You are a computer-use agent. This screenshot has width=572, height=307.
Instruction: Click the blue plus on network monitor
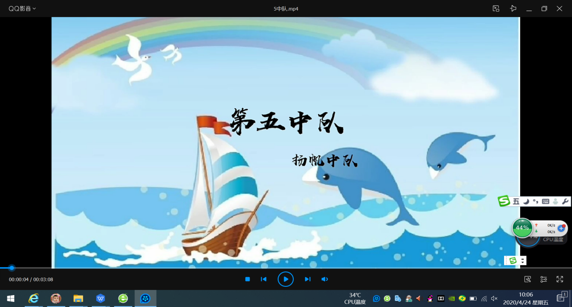pos(561,228)
